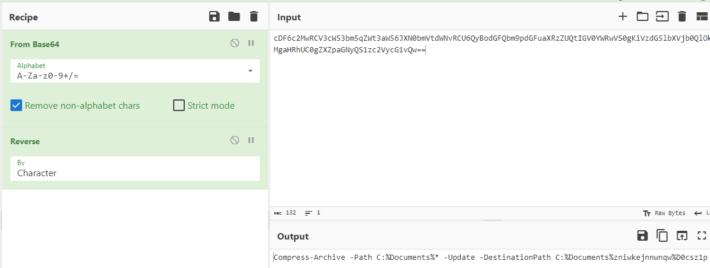710x268 pixels.
Task: Copy raw output to clipboard
Action: pyautogui.click(x=662, y=235)
